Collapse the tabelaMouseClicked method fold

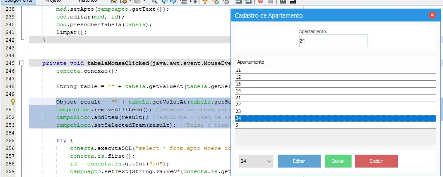coord(20,63)
